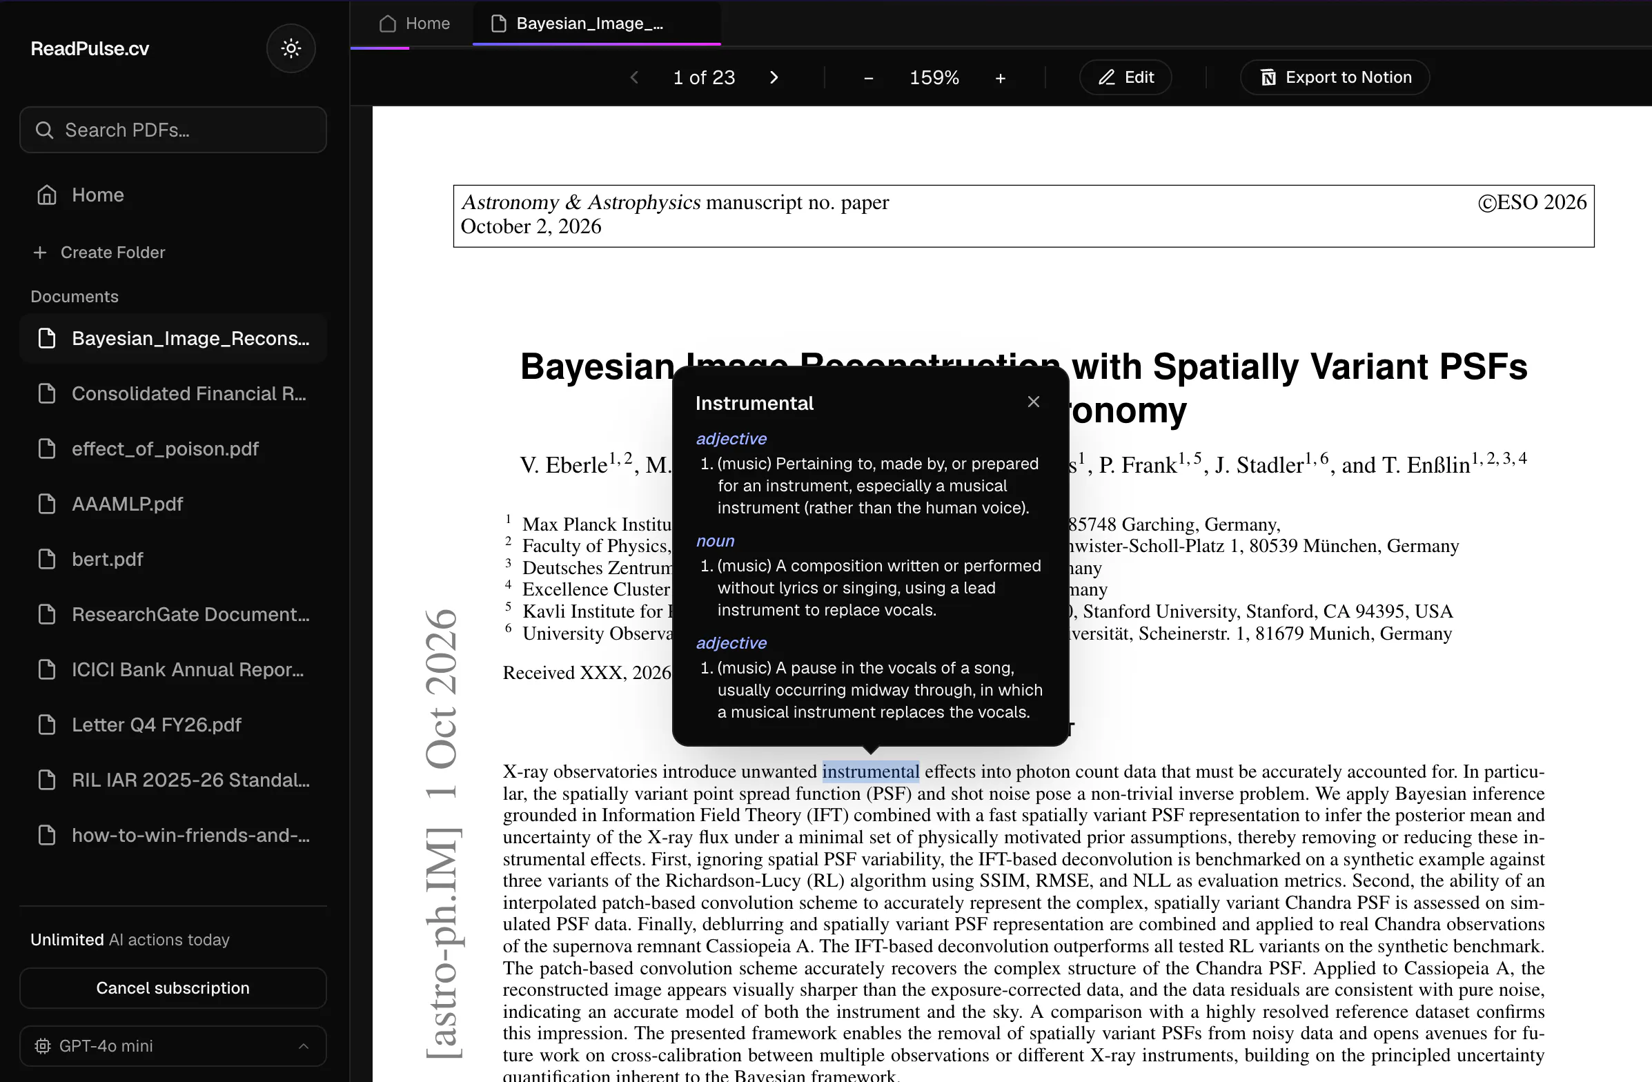Open ResearchGate Document file
This screenshot has width=1652, height=1082.
pyautogui.click(x=173, y=614)
